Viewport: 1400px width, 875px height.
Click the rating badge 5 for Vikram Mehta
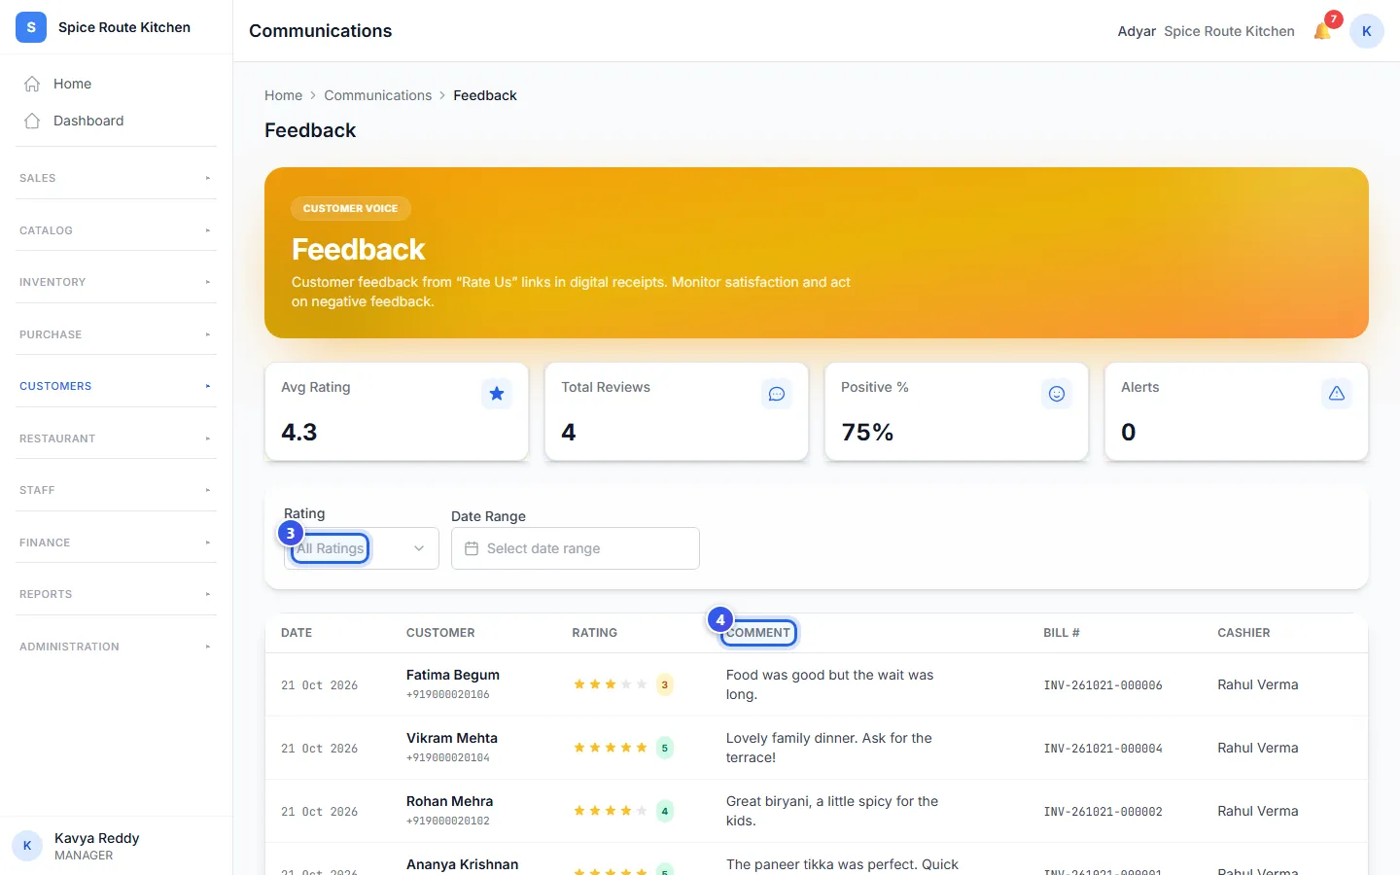[x=665, y=748]
